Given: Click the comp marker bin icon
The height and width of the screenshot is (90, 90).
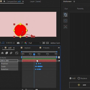Looking at the screenshot, I should pos(59,57).
